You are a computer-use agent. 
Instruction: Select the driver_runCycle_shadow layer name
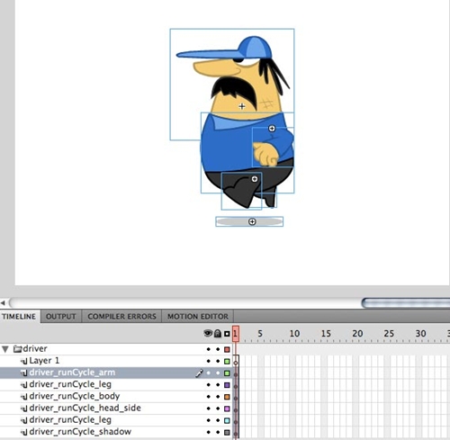(80, 432)
